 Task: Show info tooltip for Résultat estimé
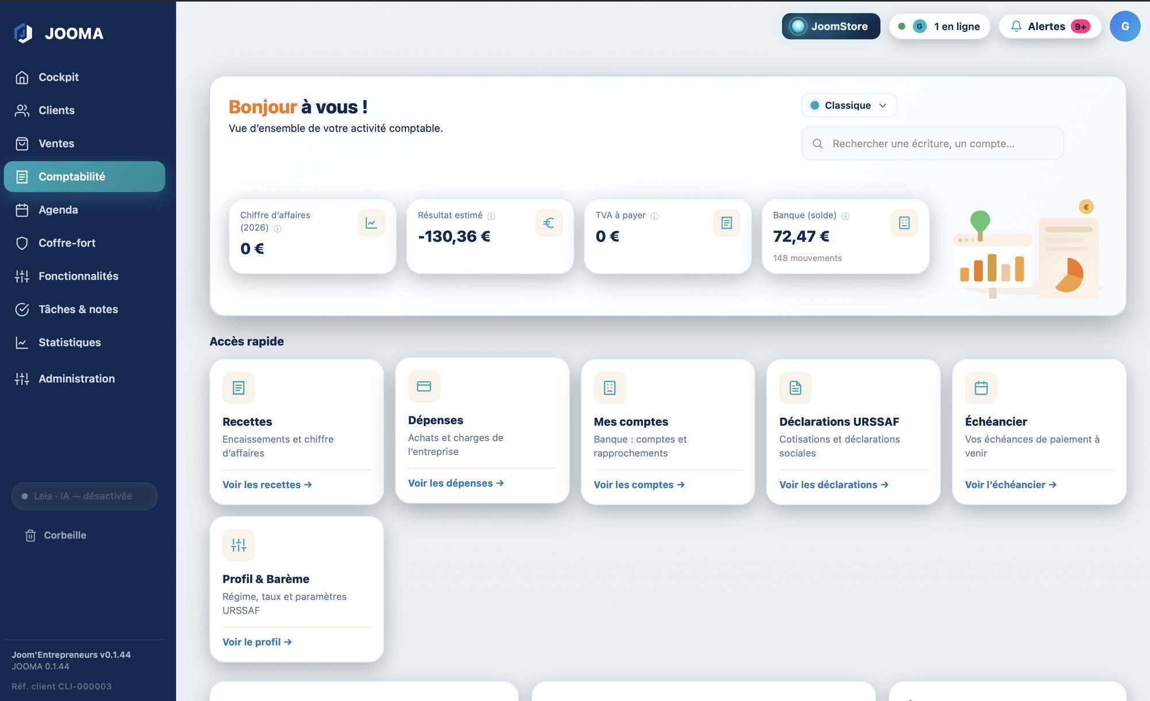click(491, 217)
